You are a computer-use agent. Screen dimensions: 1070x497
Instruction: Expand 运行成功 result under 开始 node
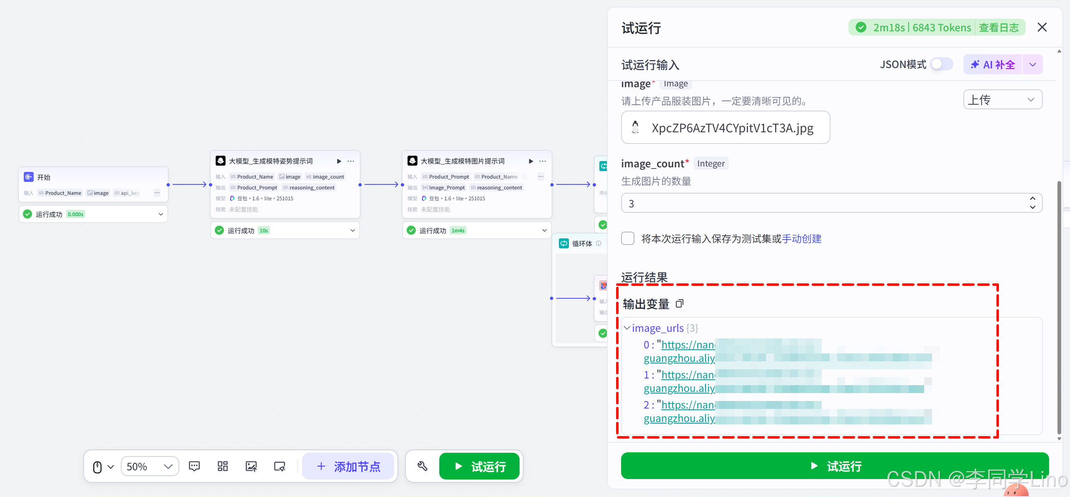point(160,214)
